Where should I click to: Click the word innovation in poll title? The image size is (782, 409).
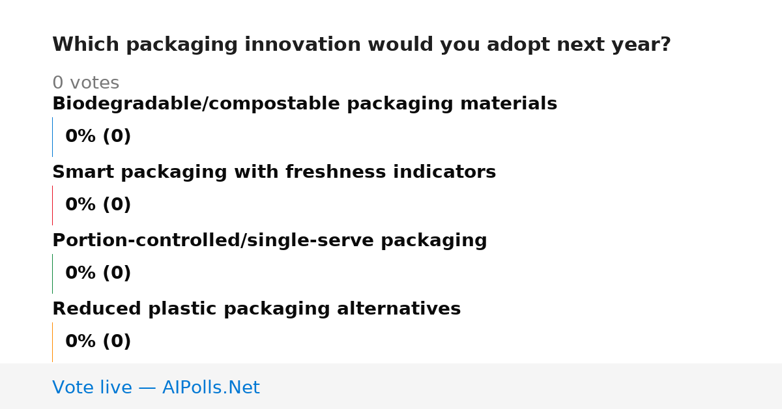click(302, 45)
